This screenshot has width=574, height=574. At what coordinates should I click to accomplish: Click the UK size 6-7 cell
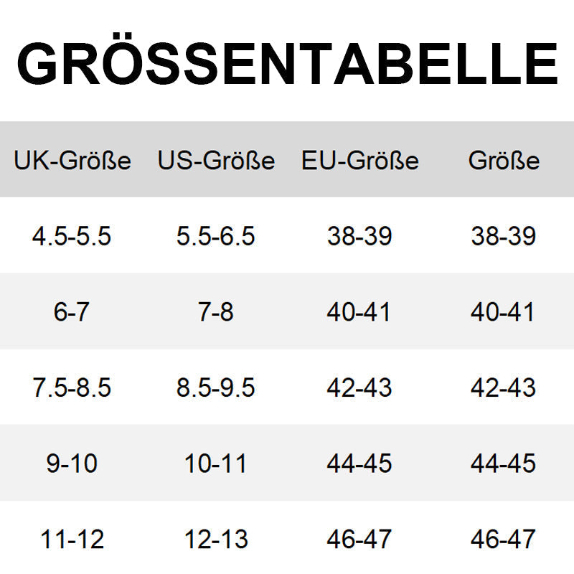click(72, 312)
